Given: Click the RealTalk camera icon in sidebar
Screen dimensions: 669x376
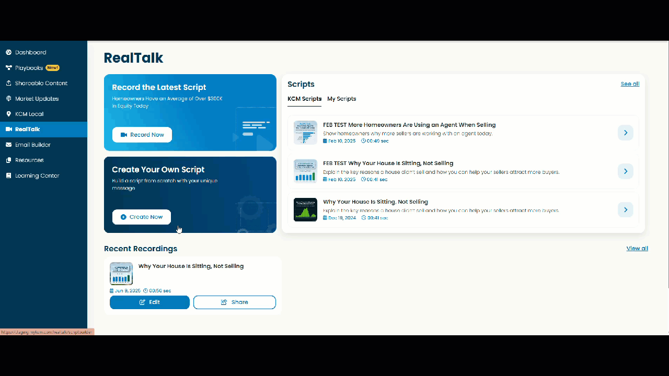Looking at the screenshot, I should pos(8,129).
